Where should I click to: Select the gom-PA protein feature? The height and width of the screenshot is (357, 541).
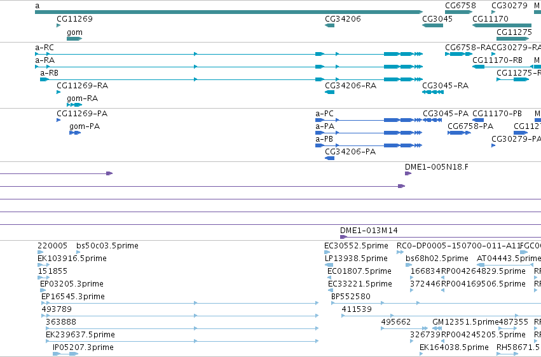pos(75,133)
